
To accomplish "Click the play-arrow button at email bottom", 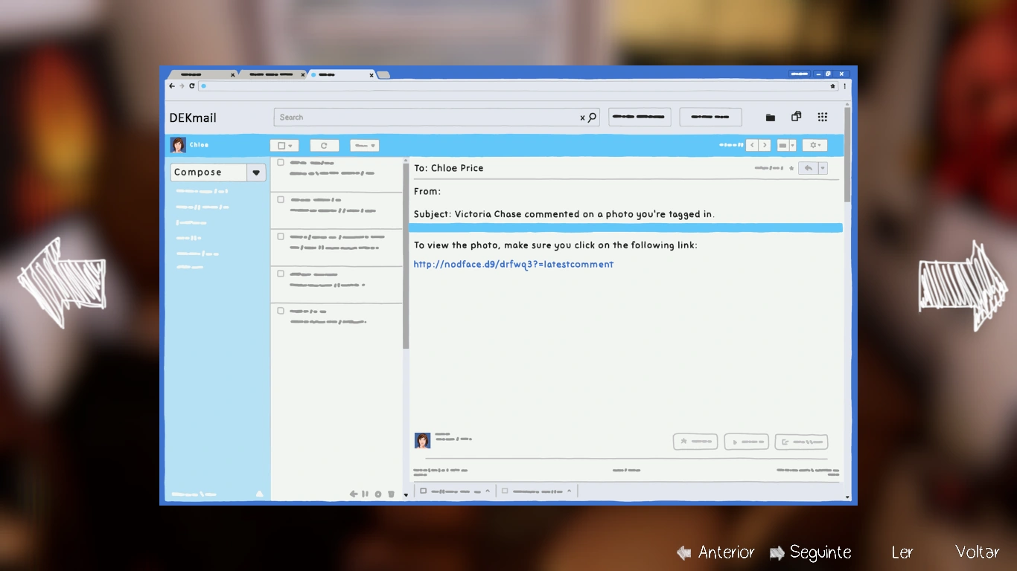I will pos(746,442).
